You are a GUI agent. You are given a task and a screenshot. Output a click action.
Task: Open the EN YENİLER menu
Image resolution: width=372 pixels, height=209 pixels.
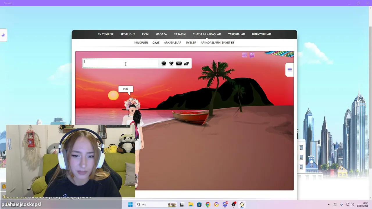pyautogui.click(x=105, y=34)
